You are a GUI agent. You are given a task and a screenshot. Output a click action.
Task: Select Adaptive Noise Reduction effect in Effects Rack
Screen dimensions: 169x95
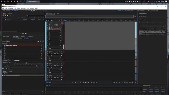coord(23,45)
